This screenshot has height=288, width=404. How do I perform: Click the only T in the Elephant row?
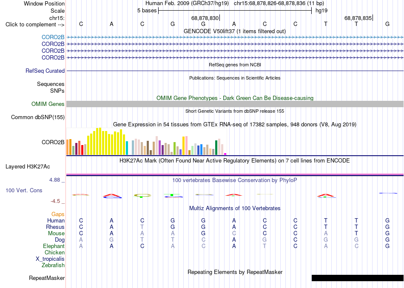265,246
